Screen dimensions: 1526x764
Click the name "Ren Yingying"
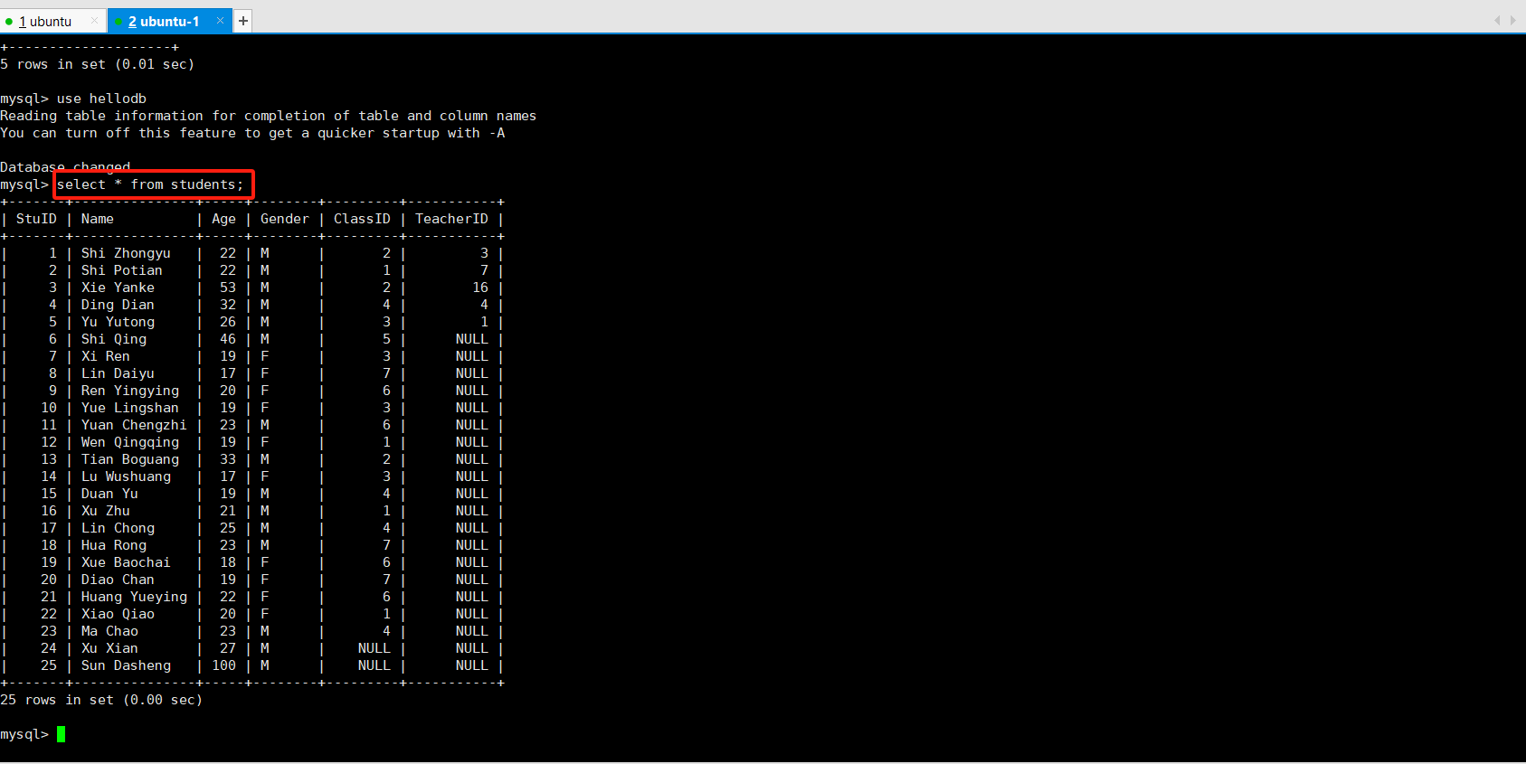tap(130, 391)
